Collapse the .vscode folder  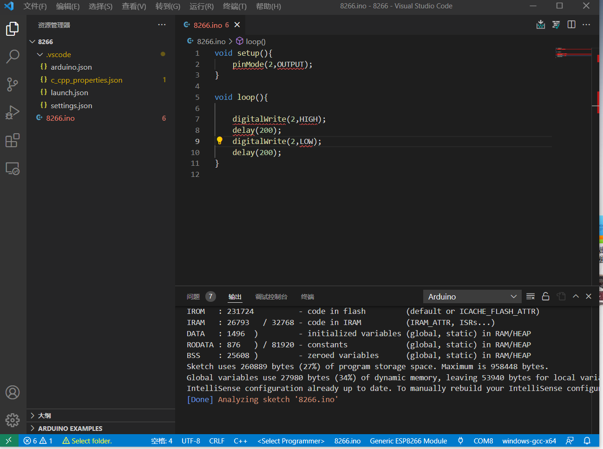click(101, 54)
